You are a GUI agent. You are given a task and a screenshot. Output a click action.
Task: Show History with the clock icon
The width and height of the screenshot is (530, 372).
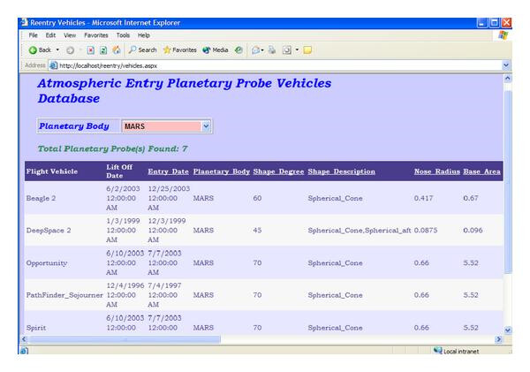pyautogui.click(x=238, y=50)
